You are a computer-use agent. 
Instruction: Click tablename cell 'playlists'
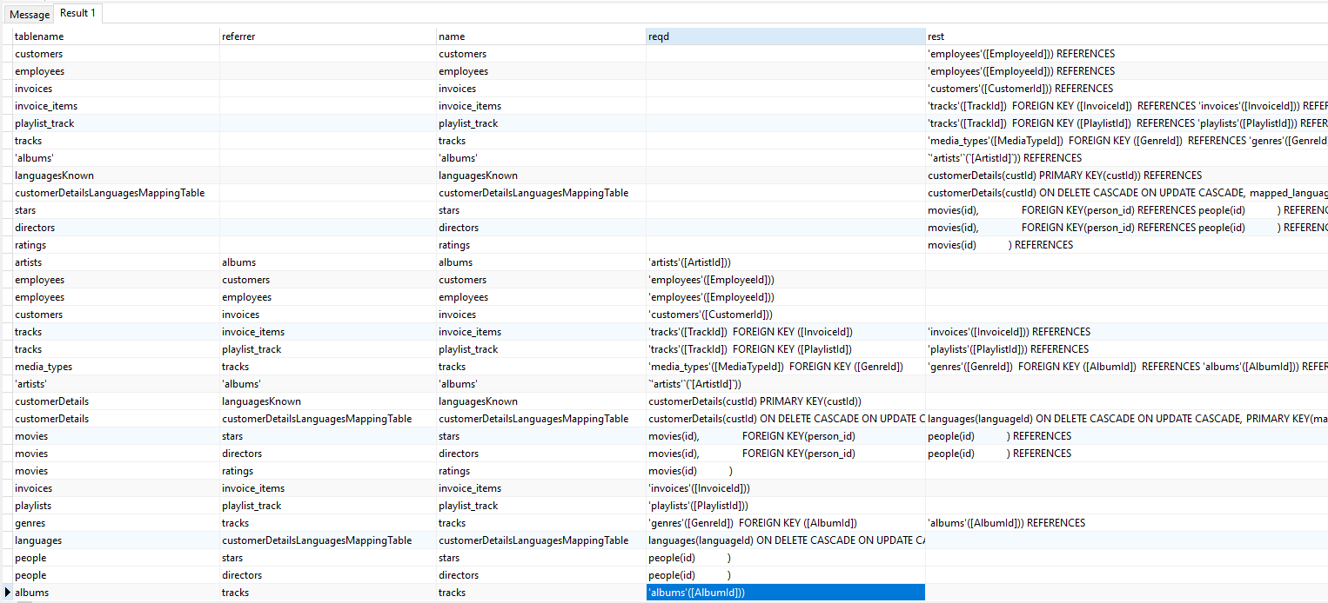click(115, 506)
